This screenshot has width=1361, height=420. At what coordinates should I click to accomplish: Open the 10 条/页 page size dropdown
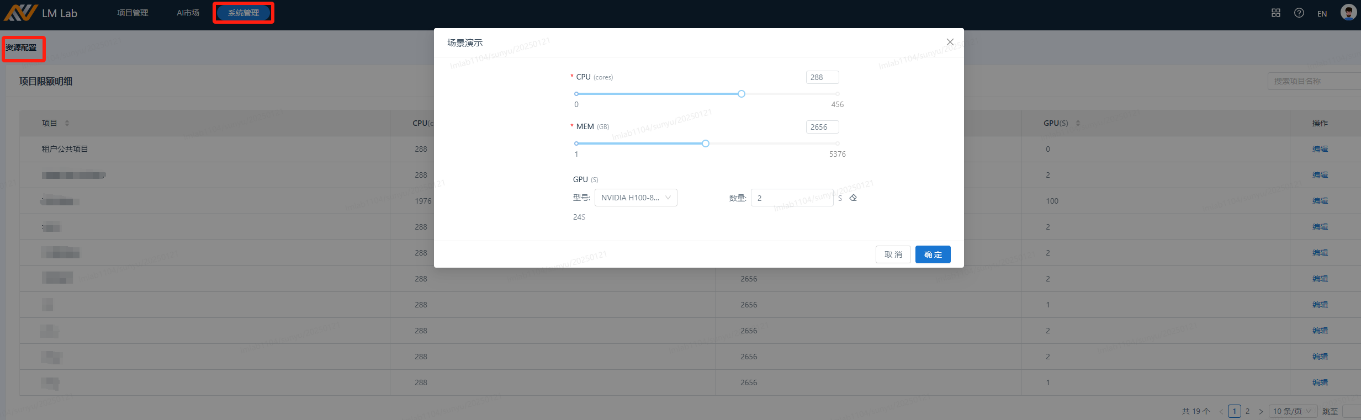[1293, 411]
